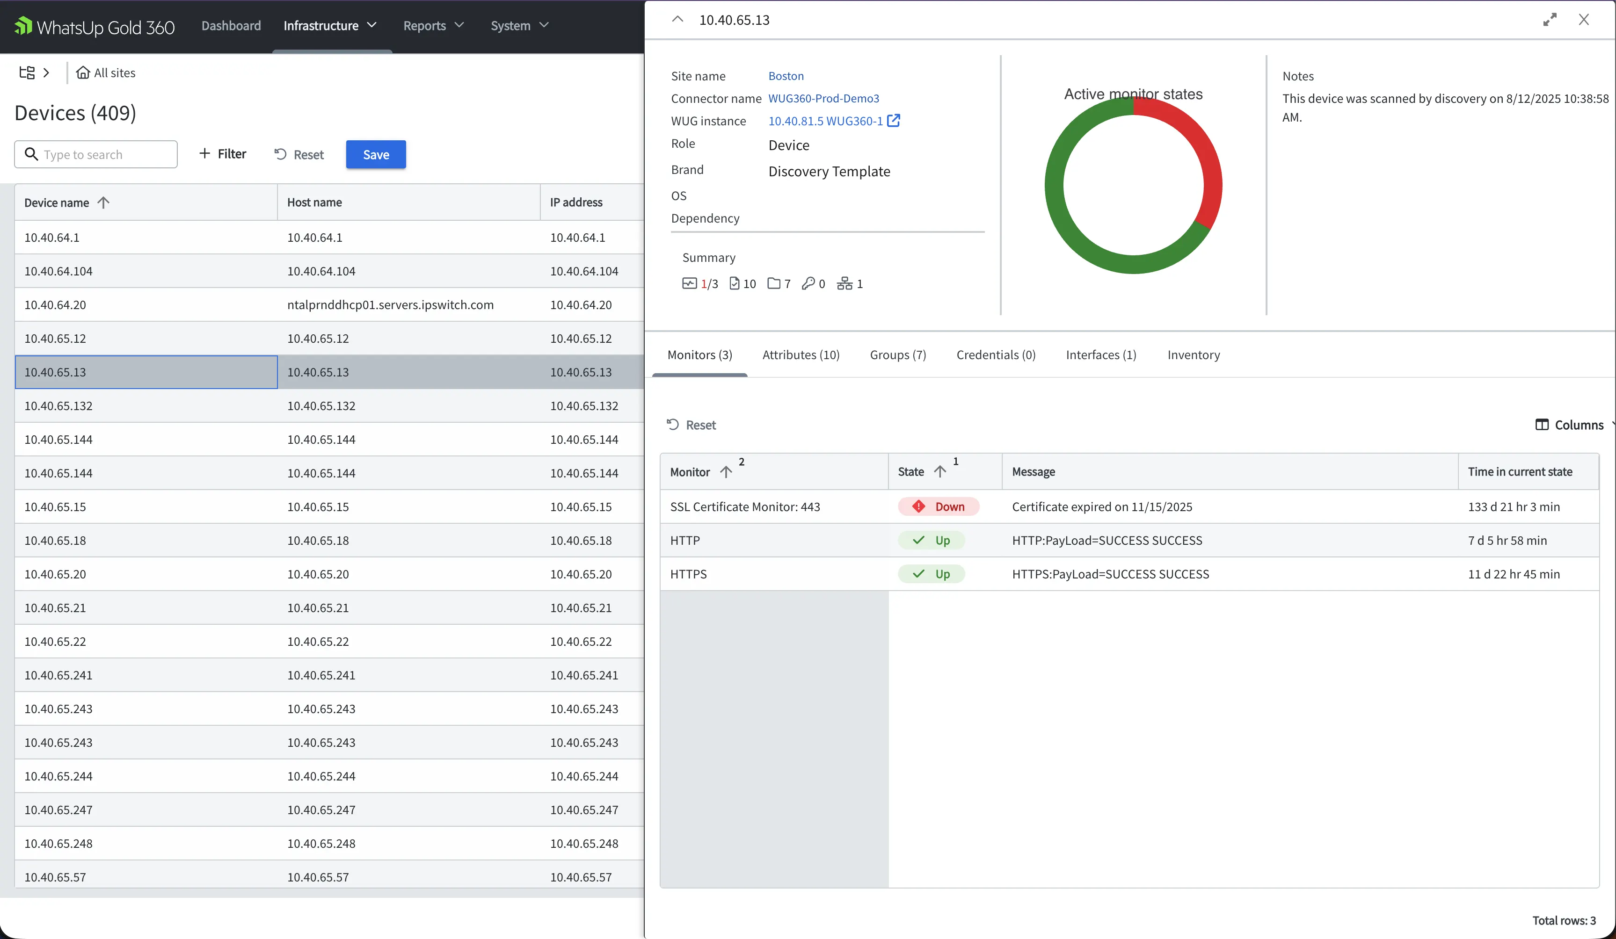Sort Monitor column using arrow
The height and width of the screenshot is (939, 1616).
[725, 472]
